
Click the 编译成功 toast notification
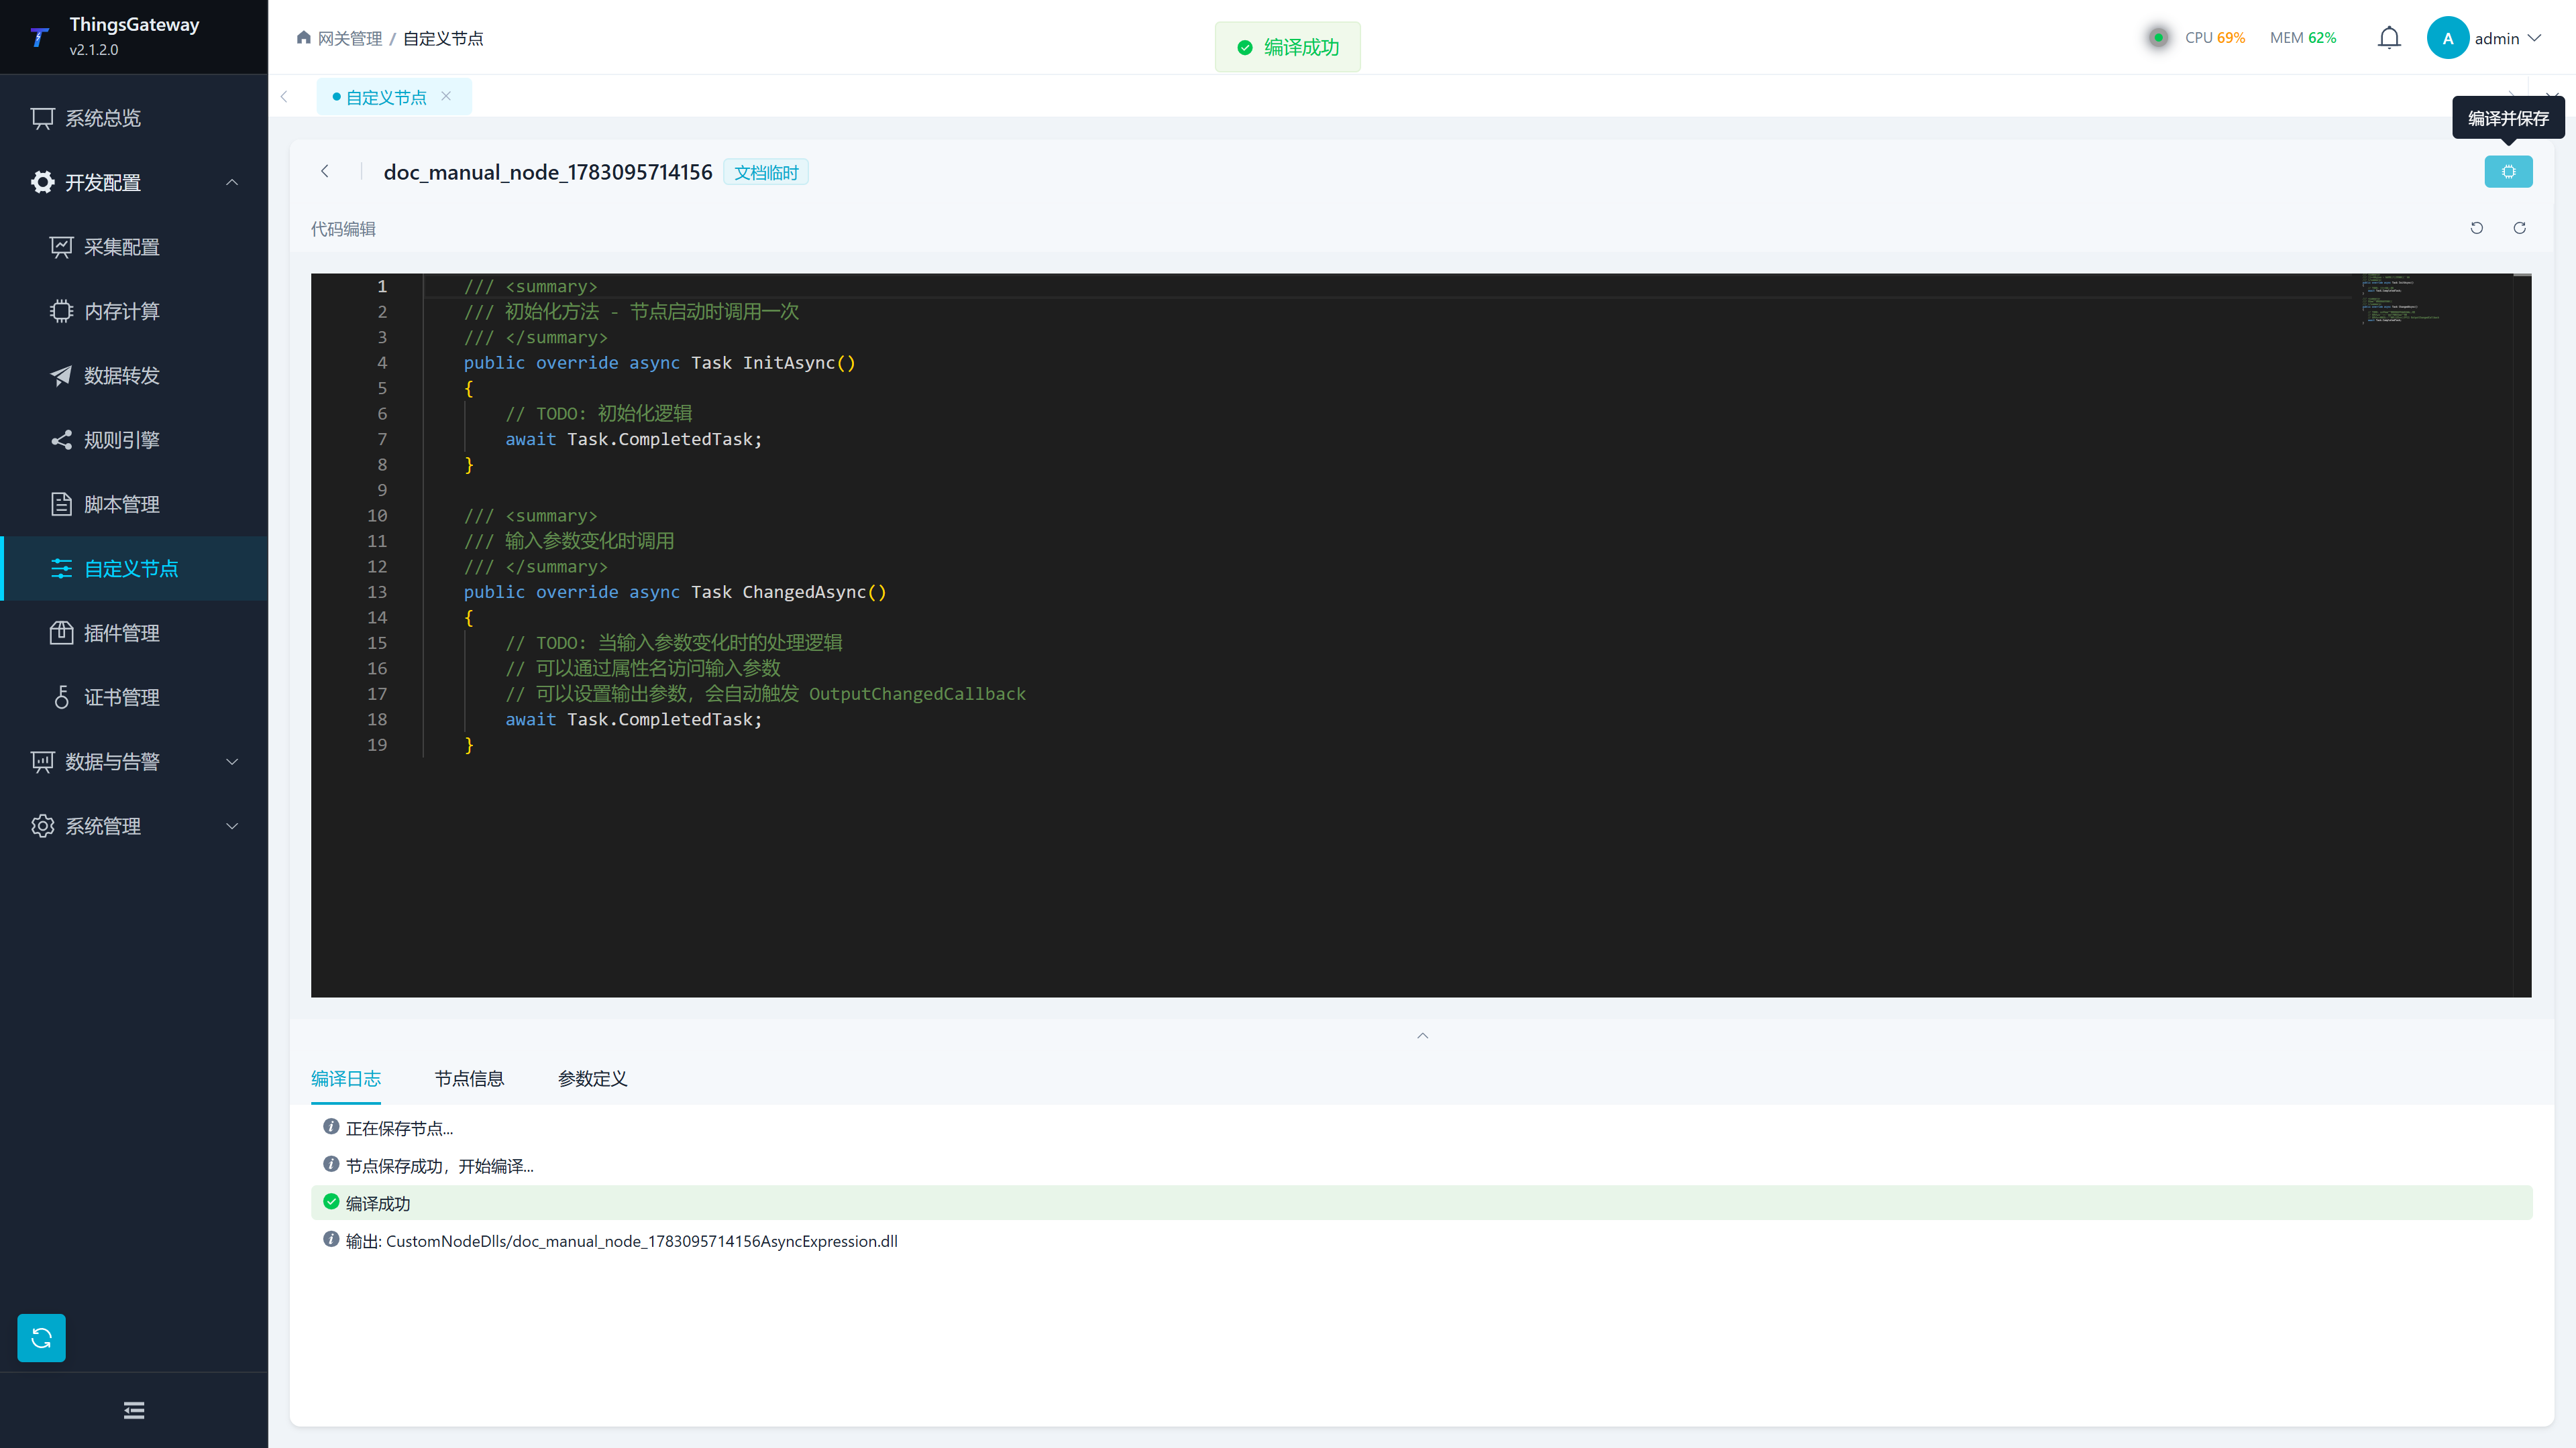click(x=1287, y=47)
